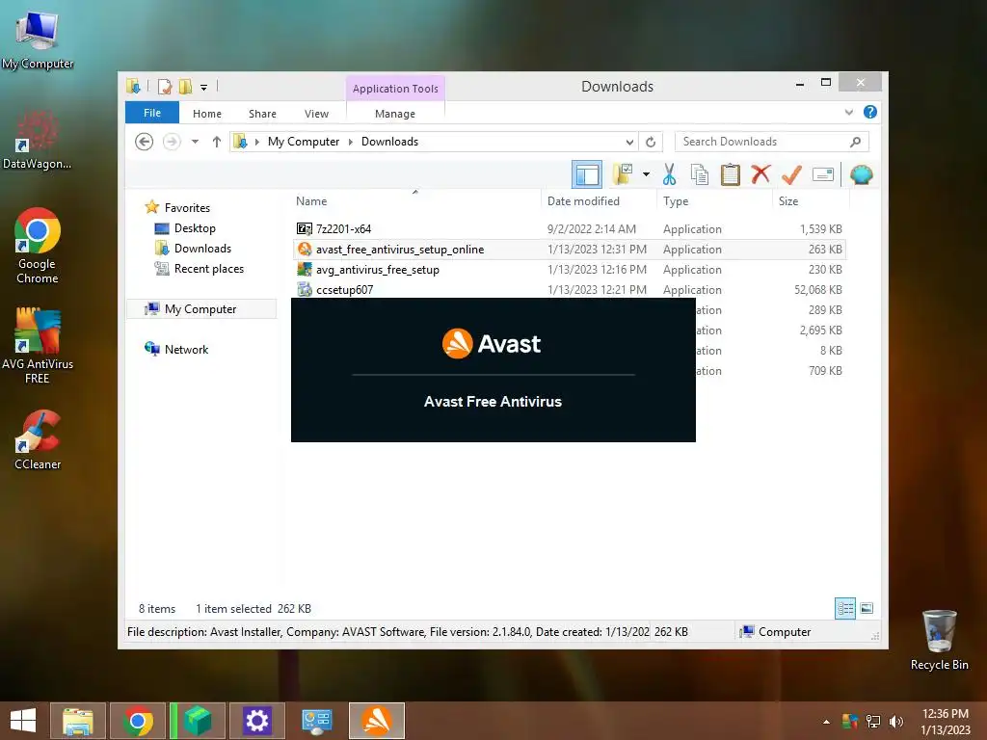Expand the ribbon with chevron arrow
987x740 pixels.
pyautogui.click(x=848, y=112)
